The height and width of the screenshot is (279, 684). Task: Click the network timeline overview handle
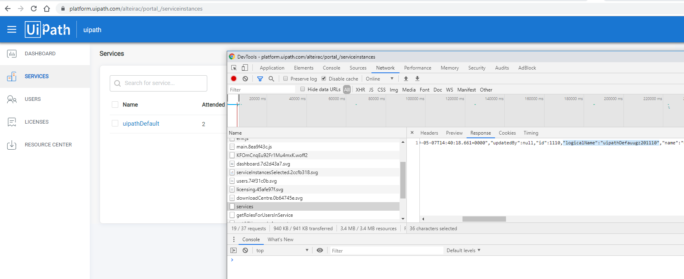click(239, 98)
